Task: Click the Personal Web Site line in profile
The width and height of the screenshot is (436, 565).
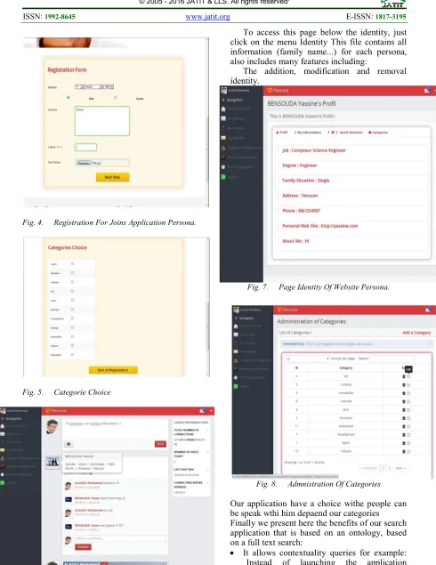Action: click(x=320, y=226)
